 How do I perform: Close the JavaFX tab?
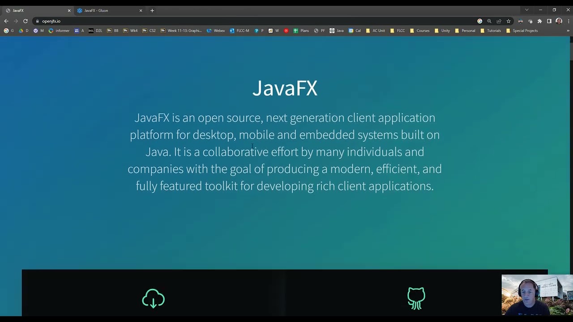tap(69, 10)
